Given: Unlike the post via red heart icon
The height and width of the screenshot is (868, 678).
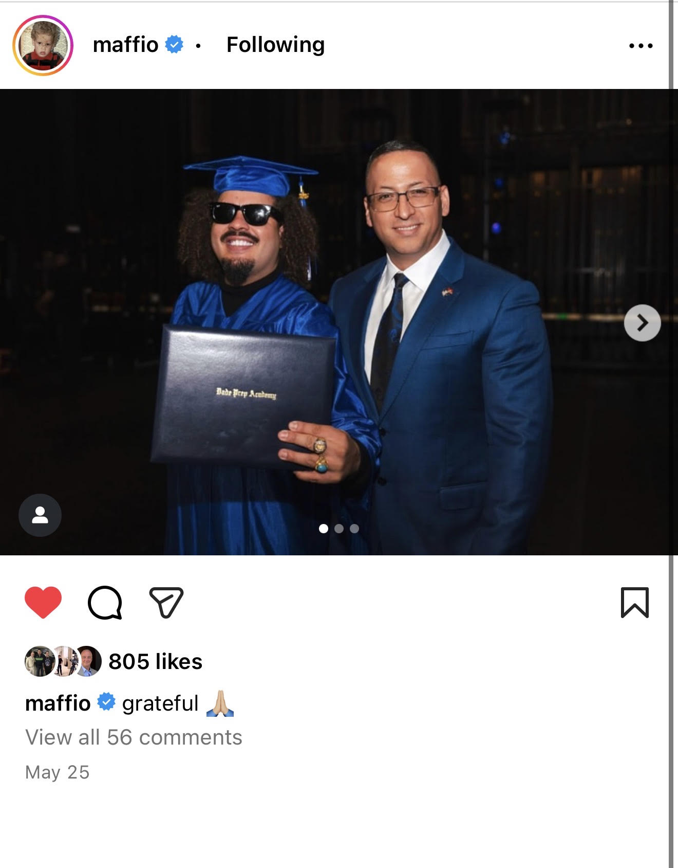Looking at the screenshot, I should pos(43,602).
